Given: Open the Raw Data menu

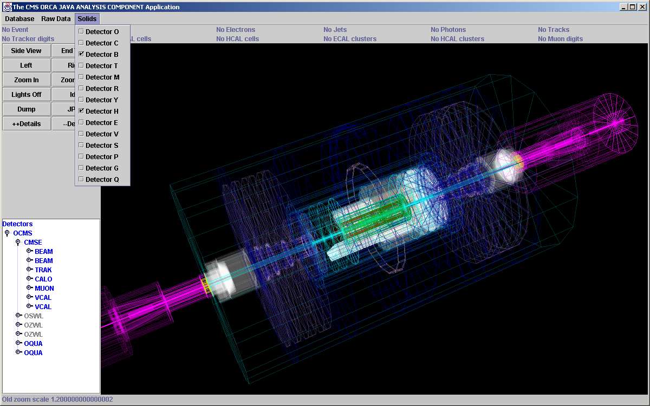Looking at the screenshot, I should click(56, 19).
